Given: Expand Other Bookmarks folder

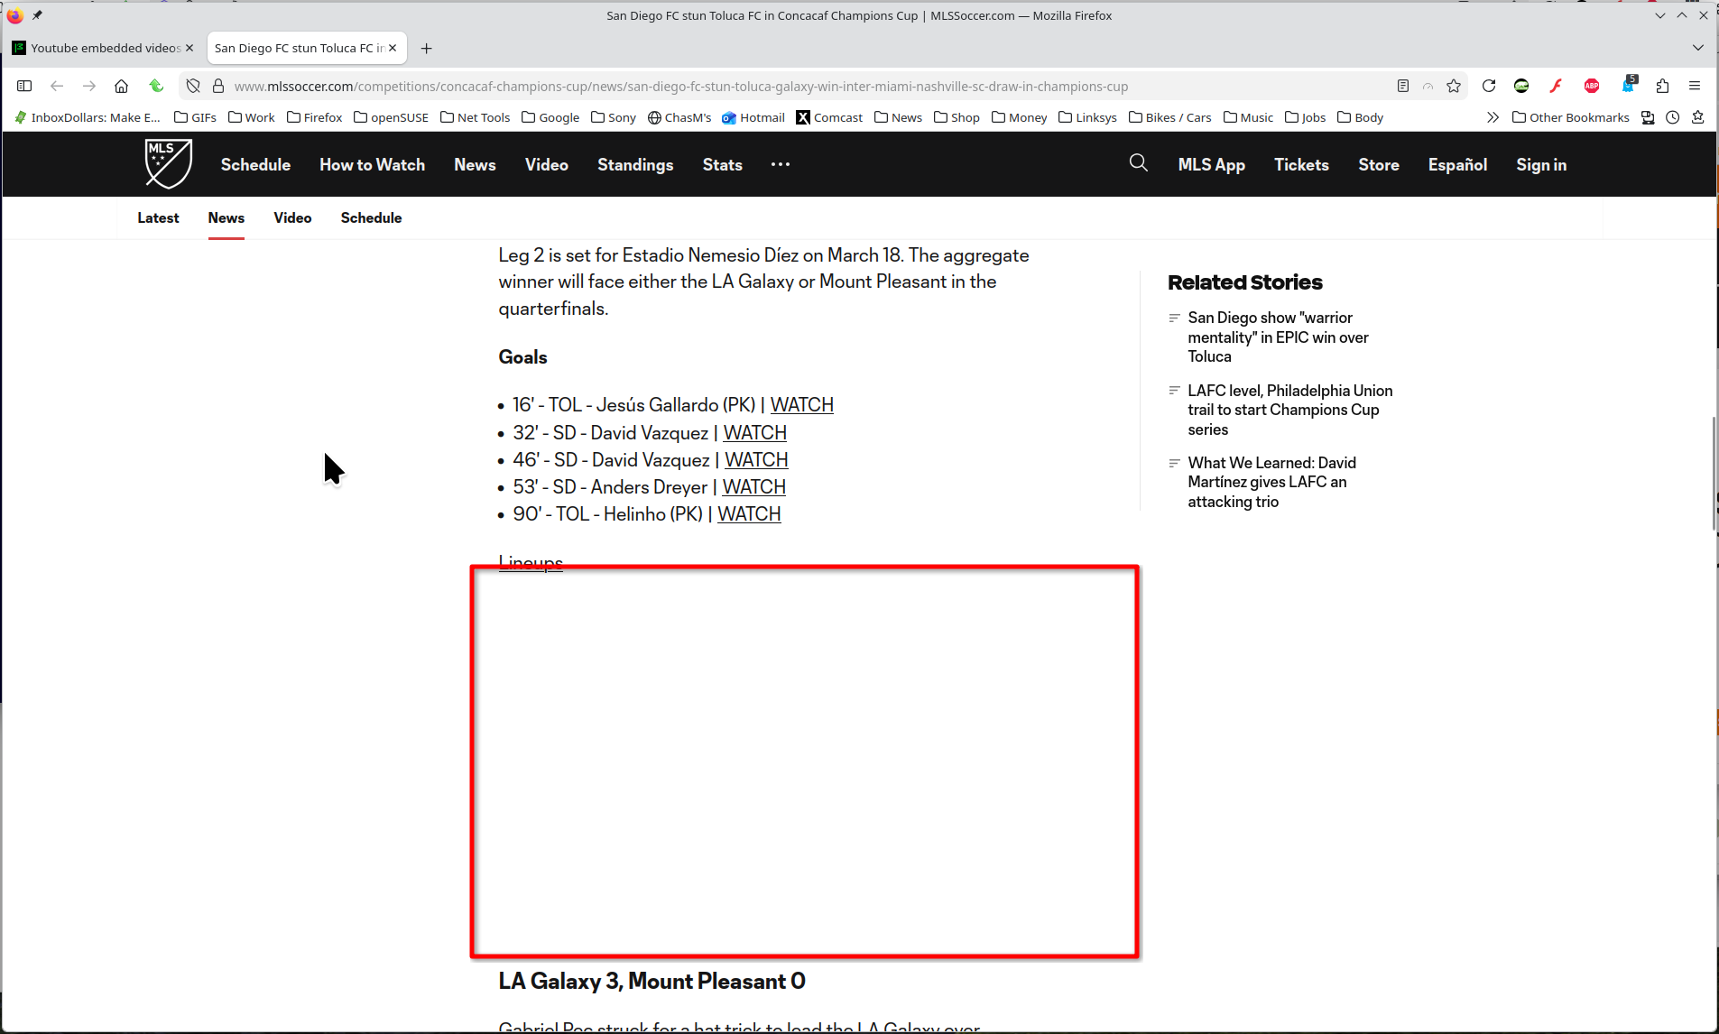Looking at the screenshot, I should 1570,117.
